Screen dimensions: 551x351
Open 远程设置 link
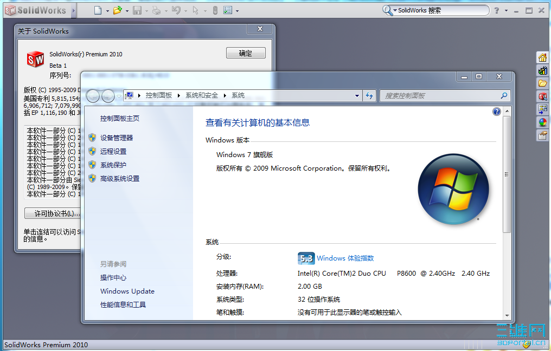click(x=113, y=151)
